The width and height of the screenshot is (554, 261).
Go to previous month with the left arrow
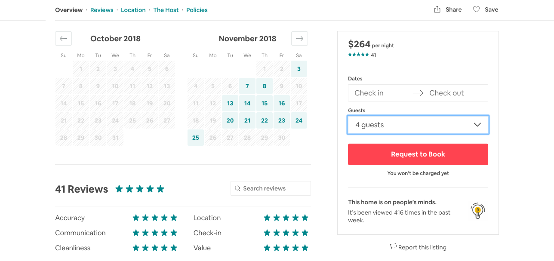63,38
